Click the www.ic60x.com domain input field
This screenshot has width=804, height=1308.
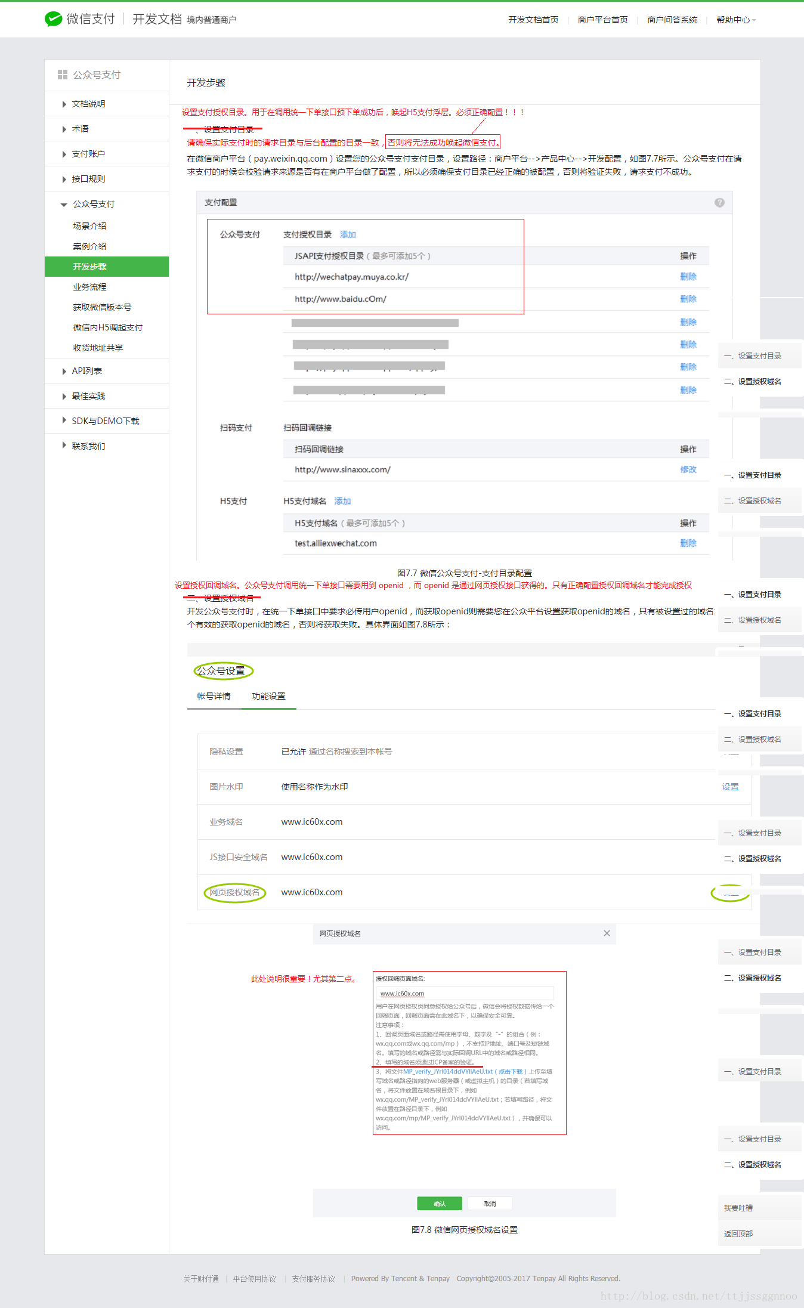(465, 993)
